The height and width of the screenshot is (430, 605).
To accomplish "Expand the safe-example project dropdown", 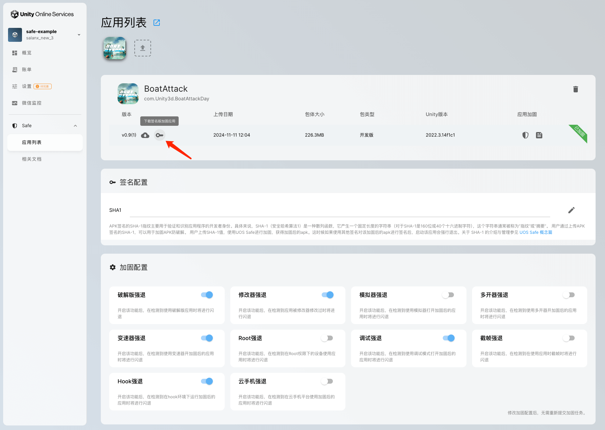I will [79, 34].
